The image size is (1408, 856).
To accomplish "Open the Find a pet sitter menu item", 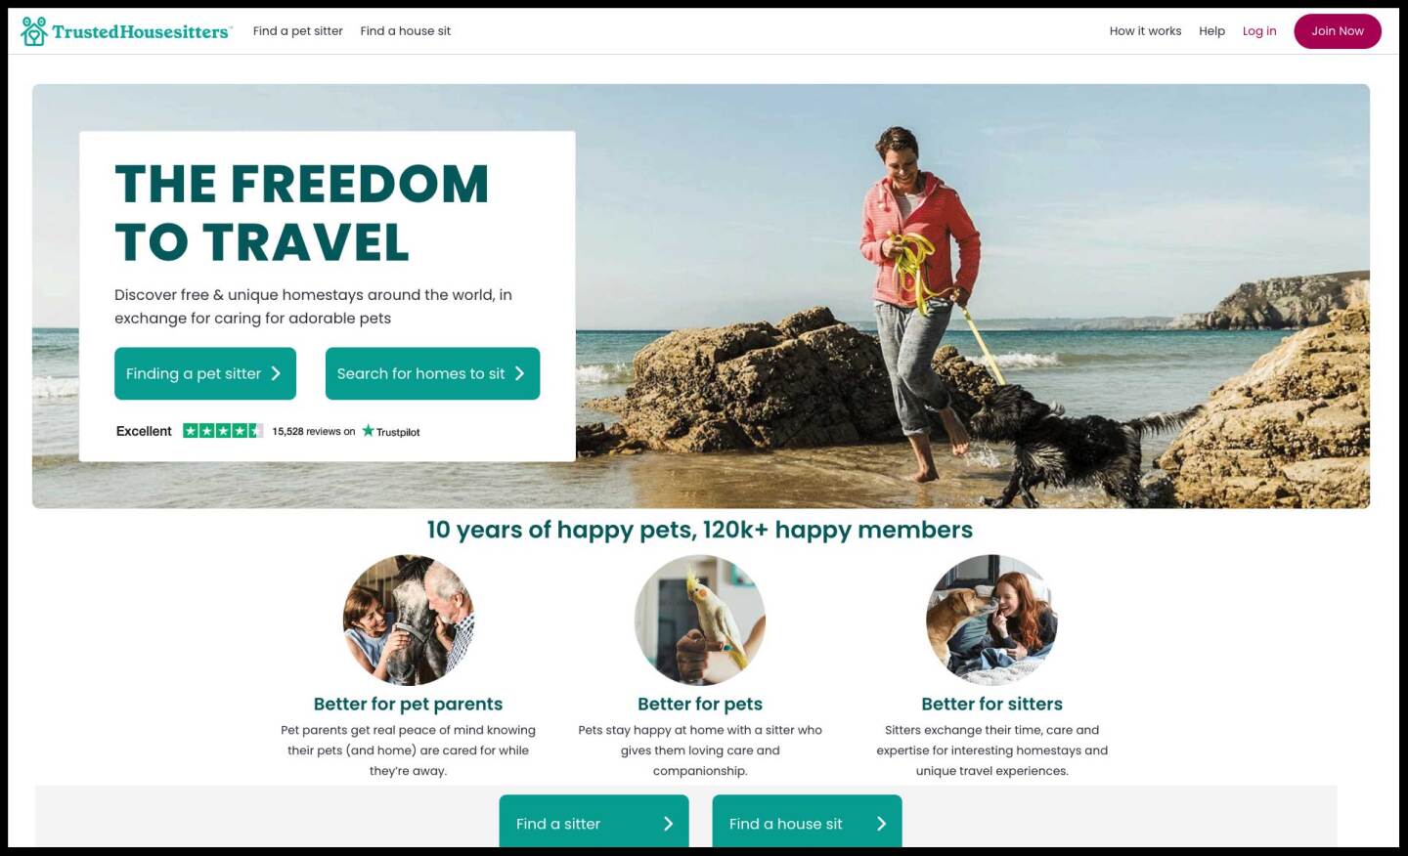I will click(x=298, y=31).
